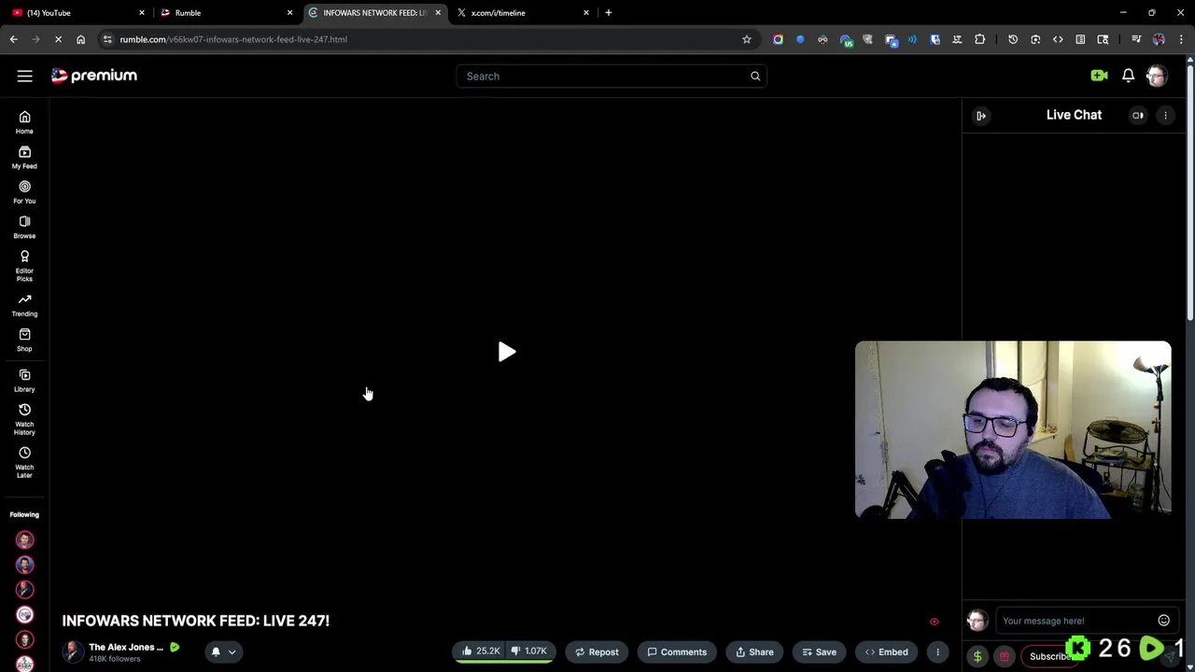Open the For You section
This screenshot has width=1195, height=672.
click(x=24, y=191)
